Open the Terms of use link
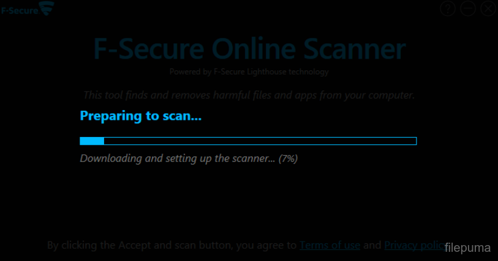This screenshot has height=261, width=498. pos(330,245)
